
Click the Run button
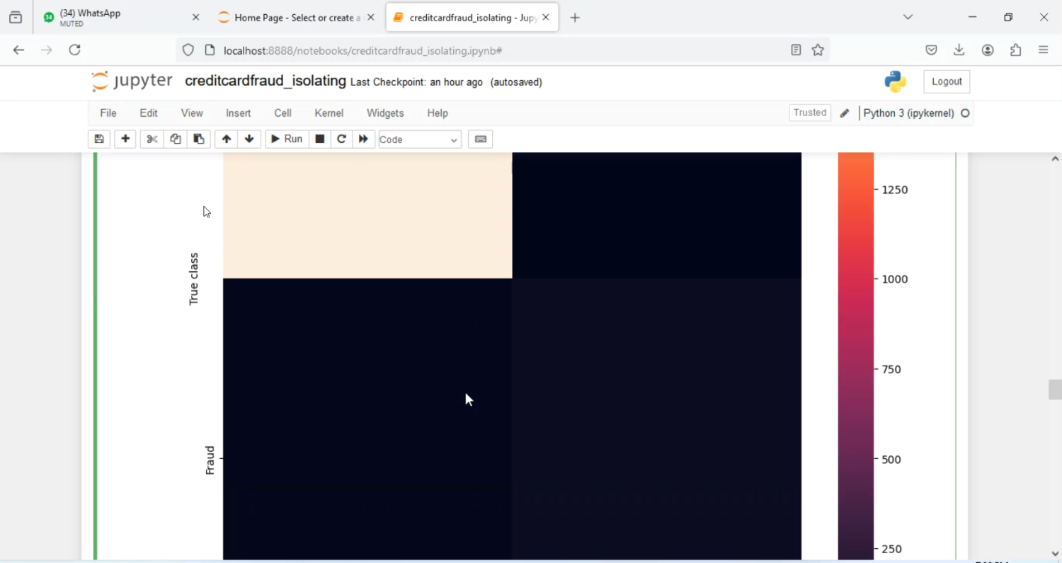tap(287, 140)
